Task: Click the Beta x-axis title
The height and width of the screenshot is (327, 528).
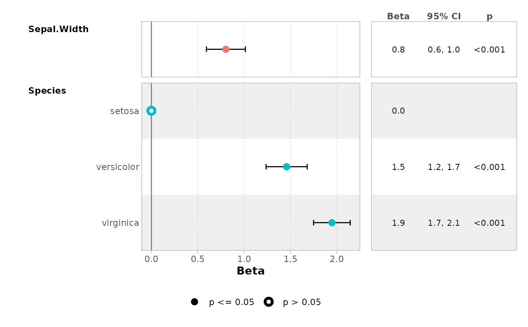Action: [x=250, y=271]
